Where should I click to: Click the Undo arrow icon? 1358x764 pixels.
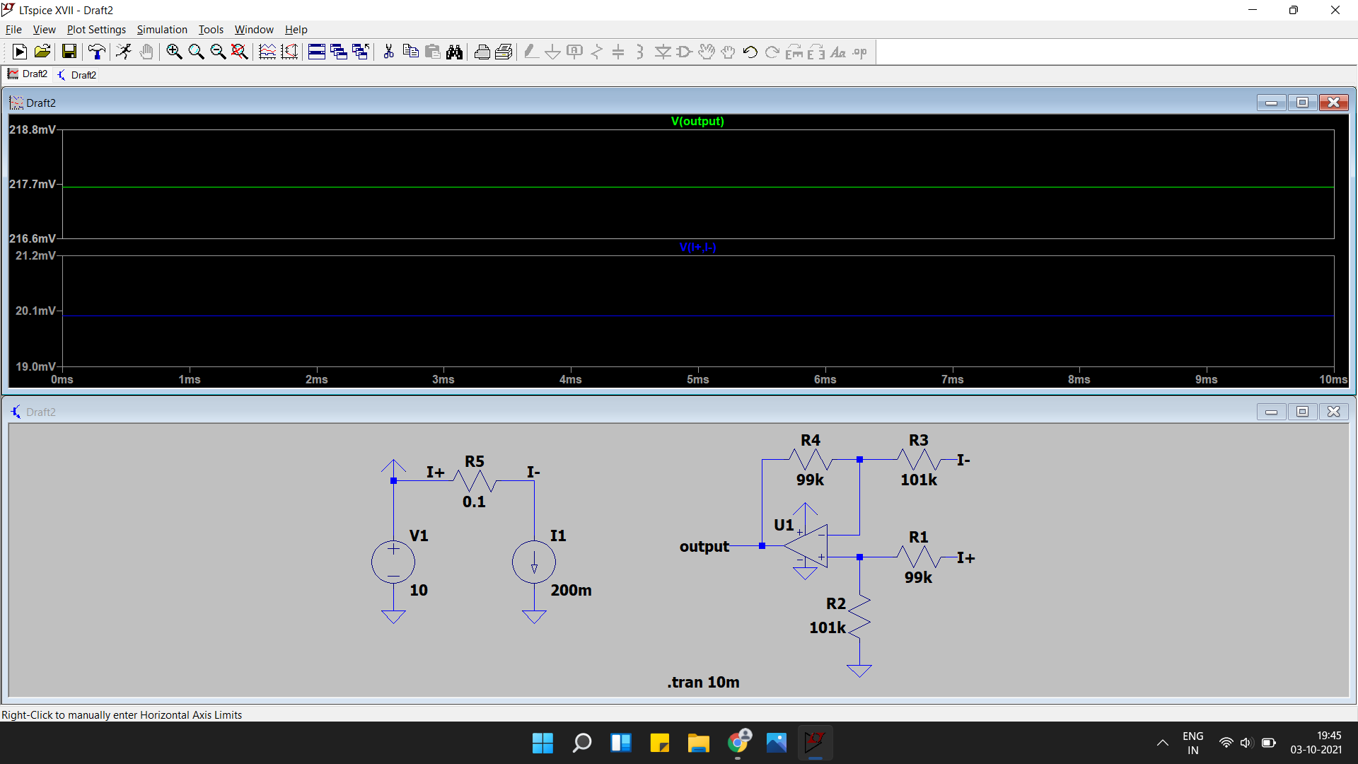tap(750, 52)
